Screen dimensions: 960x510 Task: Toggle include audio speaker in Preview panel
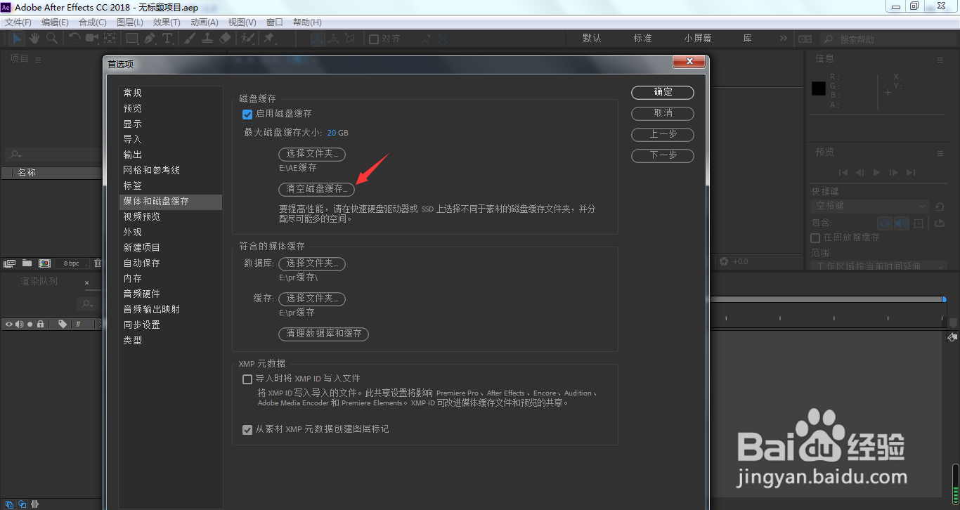tap(902, 223)
